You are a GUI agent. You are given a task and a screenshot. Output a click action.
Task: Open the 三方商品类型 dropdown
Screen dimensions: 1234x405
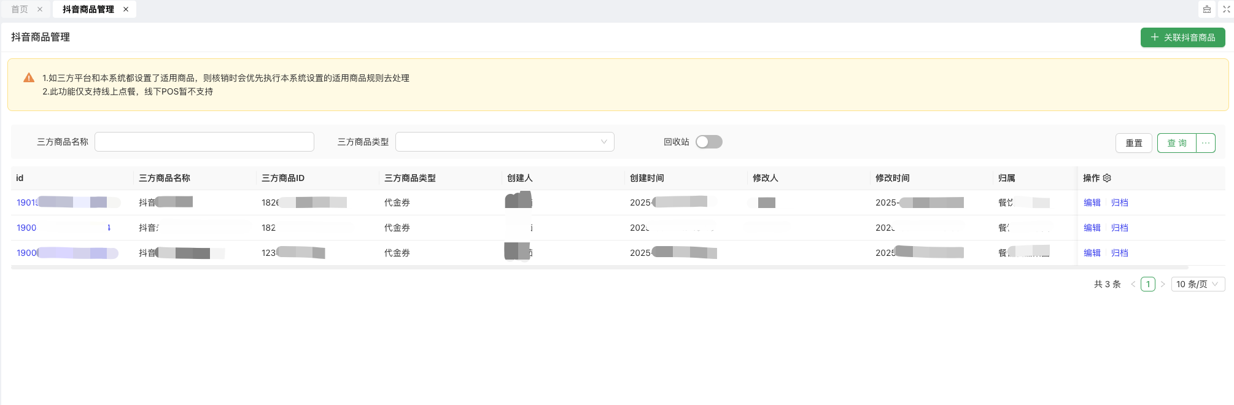[x=505, y=142]
